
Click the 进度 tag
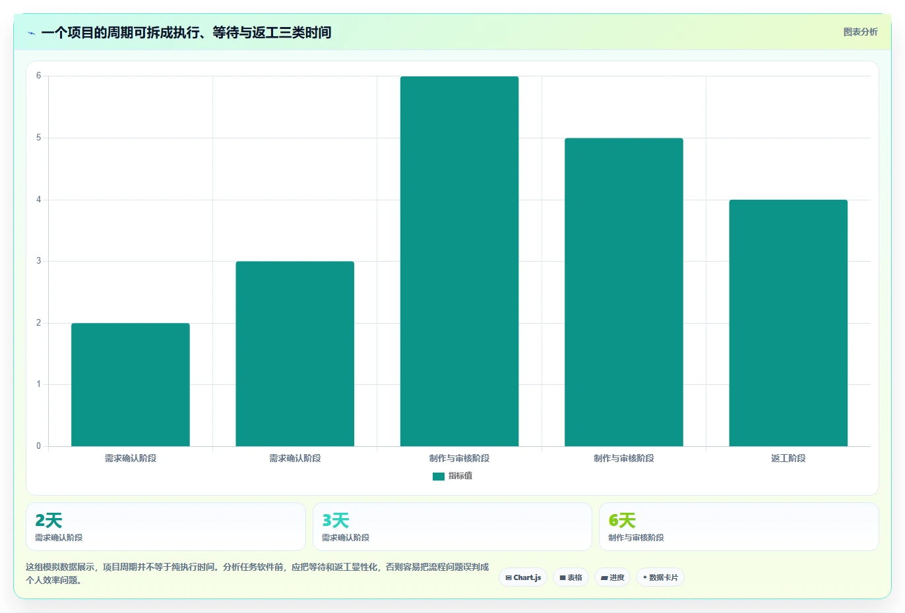613,577
